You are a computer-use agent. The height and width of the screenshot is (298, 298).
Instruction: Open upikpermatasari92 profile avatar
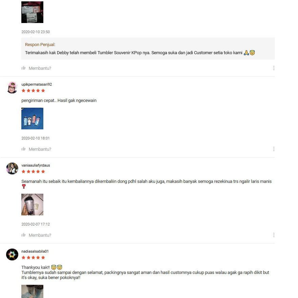pos(12,88)
